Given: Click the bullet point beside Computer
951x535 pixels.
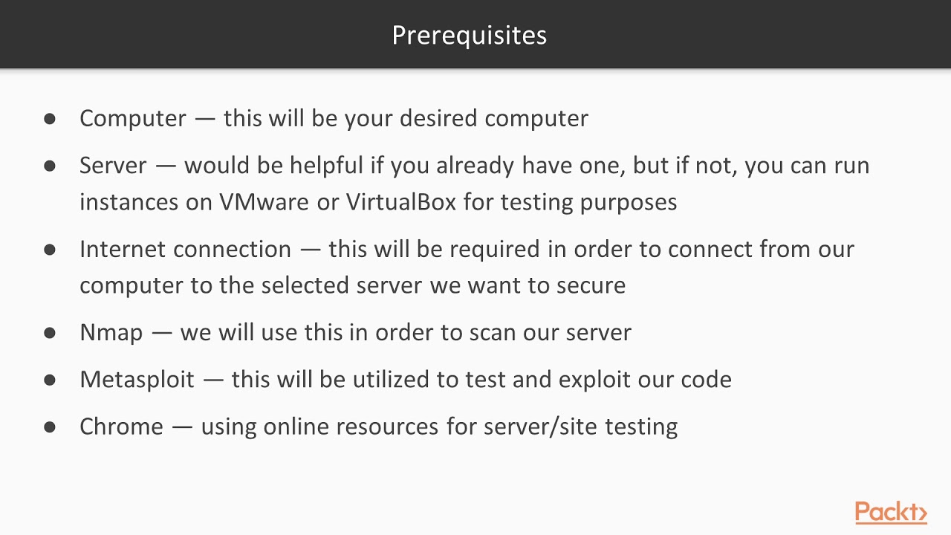Looking at the screenshot, I should (x=50, y=118).
